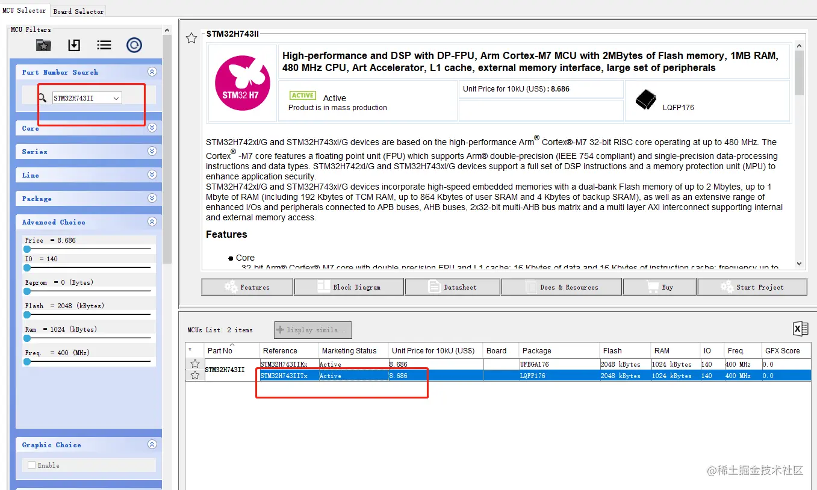Click the load filters download icon
This screenshot has width=817, height=490.
pos(73,45)
